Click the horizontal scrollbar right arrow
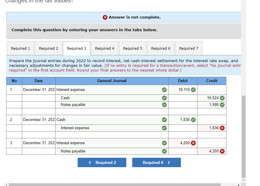Screen dimensions: 260x186 (x=239, y=185)
